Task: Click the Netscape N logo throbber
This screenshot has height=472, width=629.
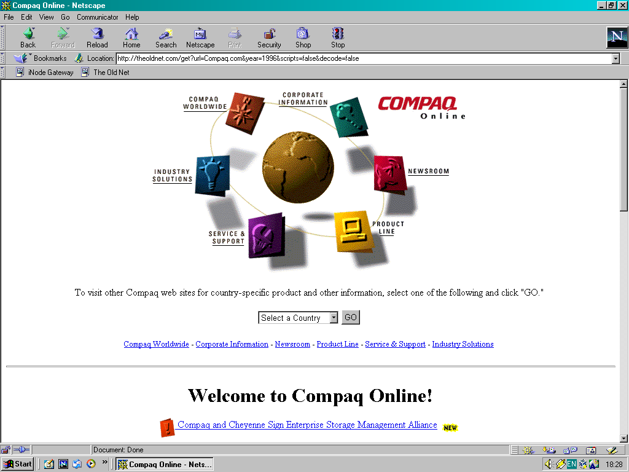Action: [x=617, y=37]
